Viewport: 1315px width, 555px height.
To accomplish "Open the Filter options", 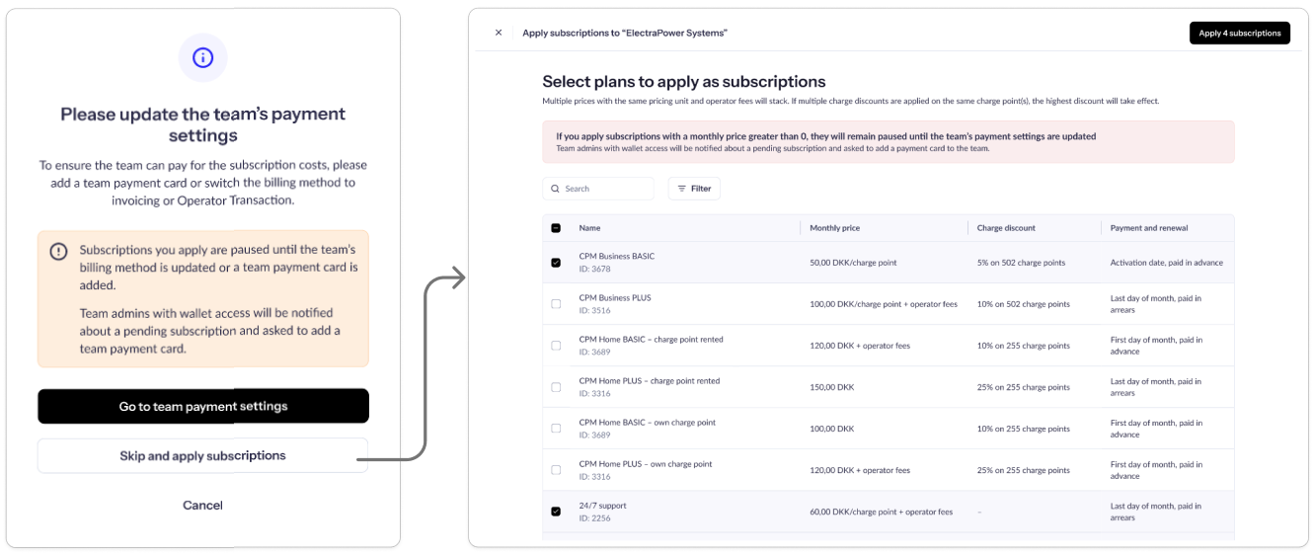I will coord(694,189).
